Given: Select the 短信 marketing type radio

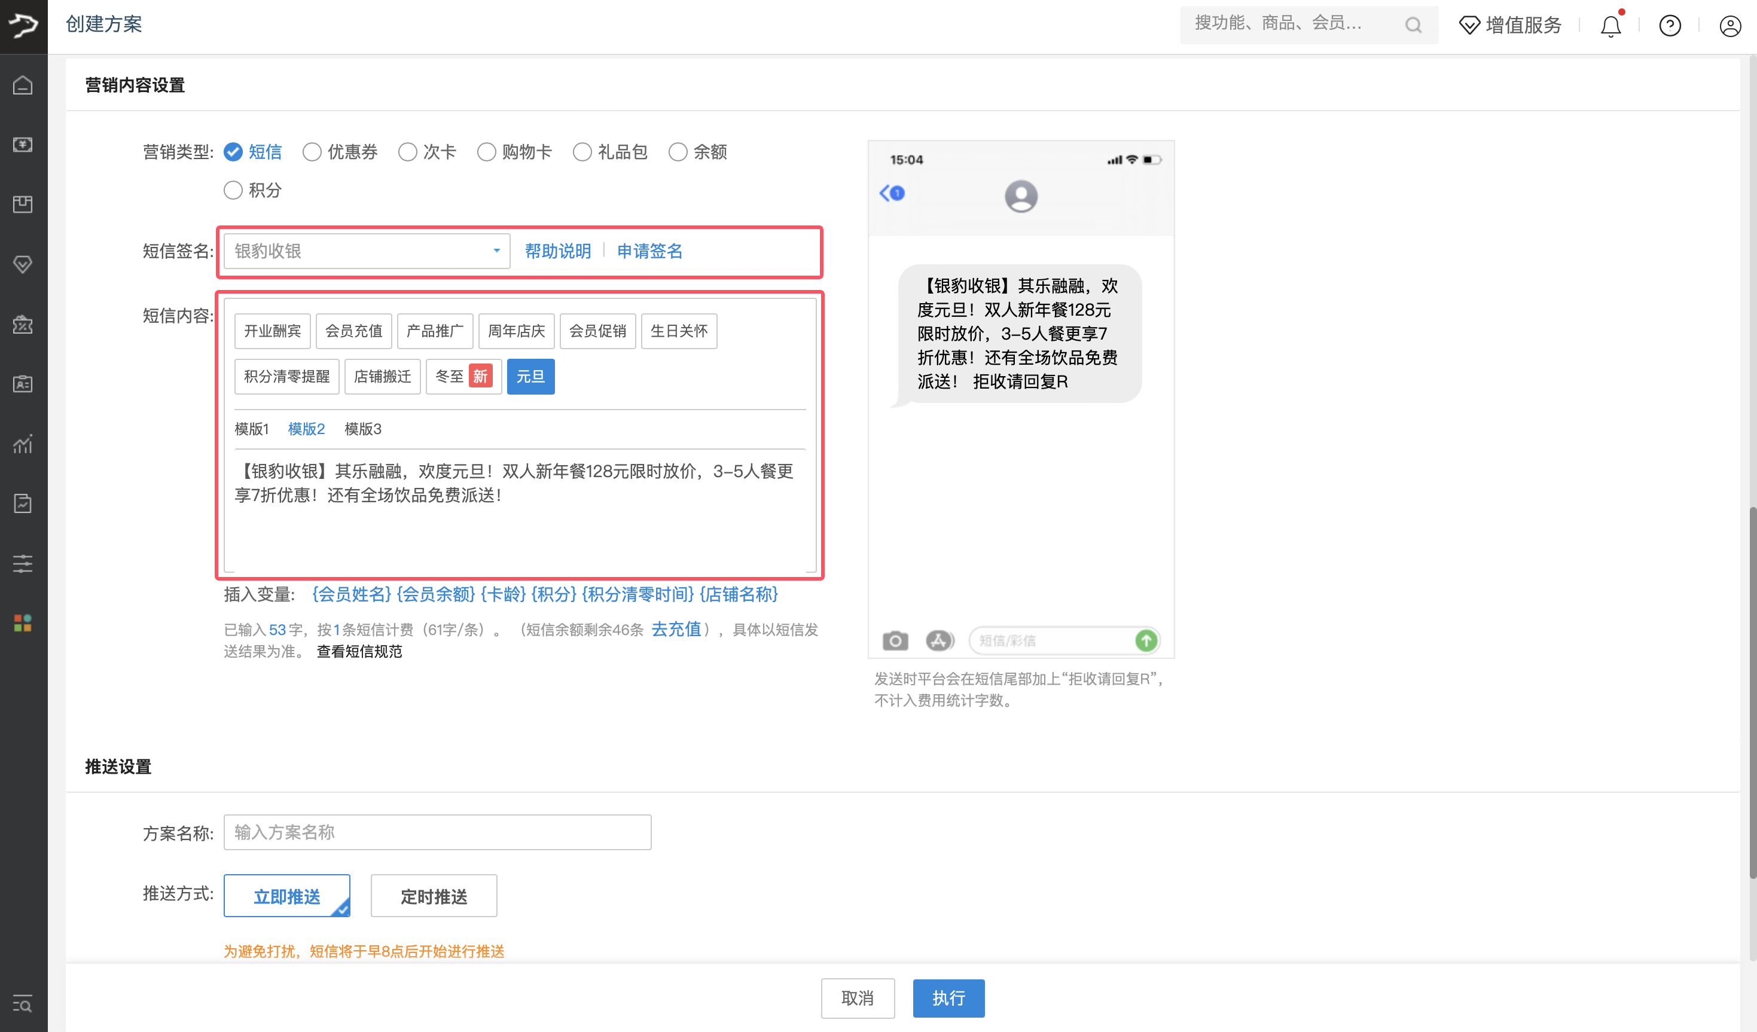Looking at the screenshot, I should point(233,151).
